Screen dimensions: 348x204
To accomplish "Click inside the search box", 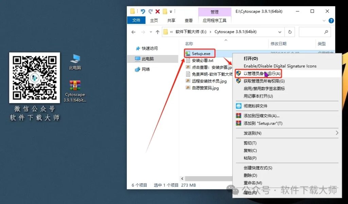I will coord(315,32).
